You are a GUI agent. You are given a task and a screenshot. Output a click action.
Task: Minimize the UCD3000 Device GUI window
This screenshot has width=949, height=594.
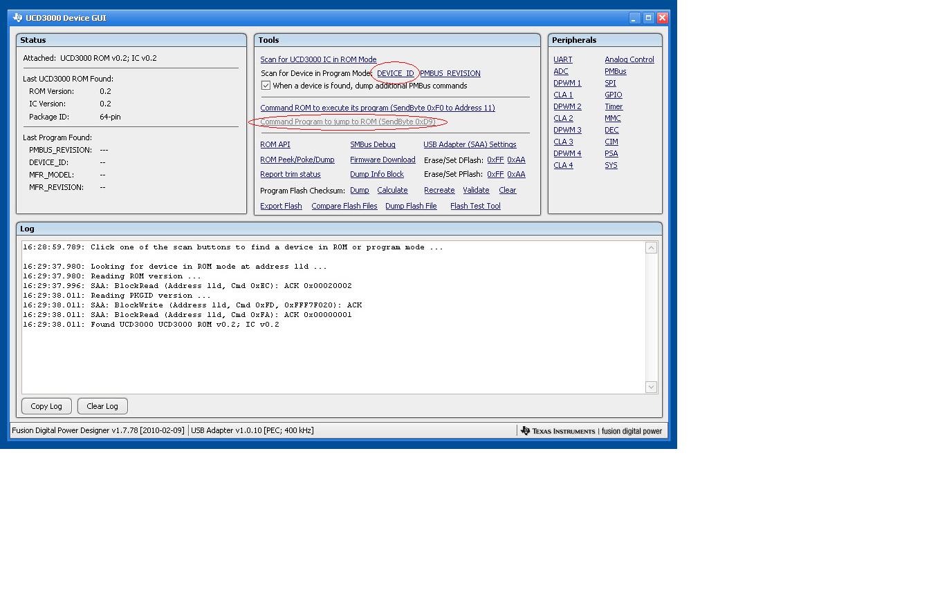(x=634, y=18)
